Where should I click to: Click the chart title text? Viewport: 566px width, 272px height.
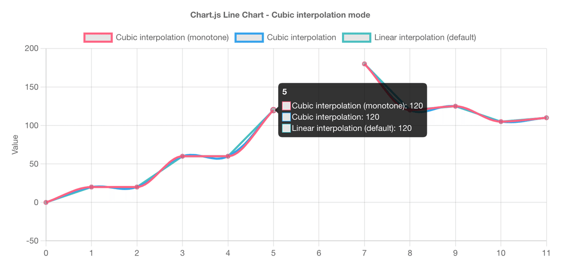(x=280, y=15)
